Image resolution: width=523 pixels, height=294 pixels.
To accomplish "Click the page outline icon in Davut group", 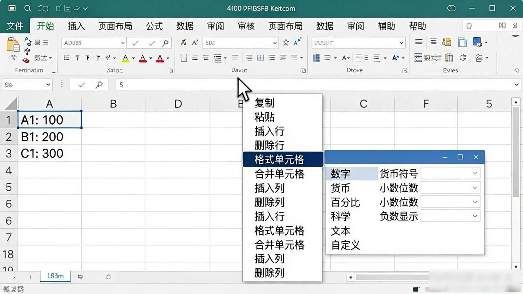I will click(x=184, y=58).
